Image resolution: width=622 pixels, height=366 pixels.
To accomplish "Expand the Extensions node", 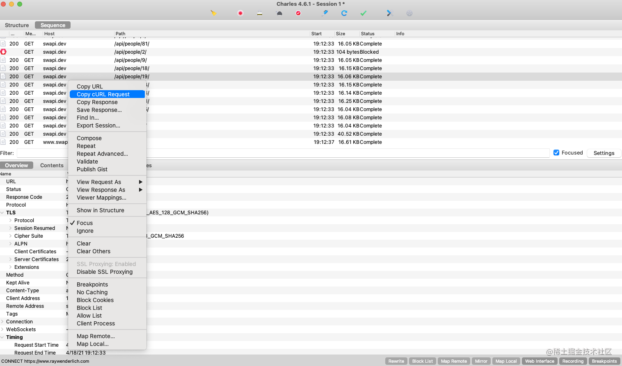I will (x=11, y=267).
